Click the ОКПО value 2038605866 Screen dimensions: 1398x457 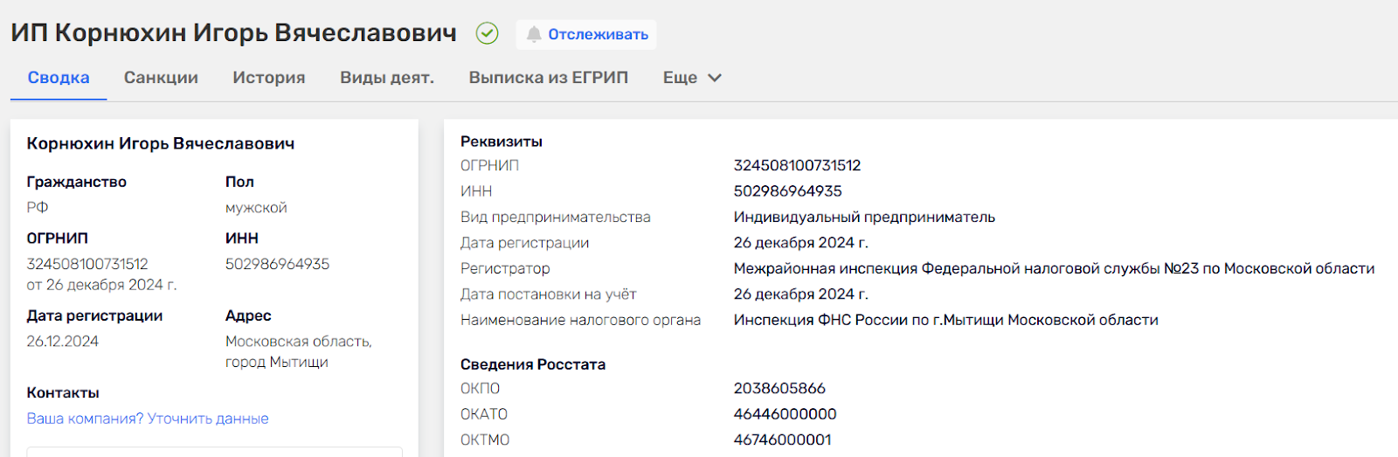point(779,388)
